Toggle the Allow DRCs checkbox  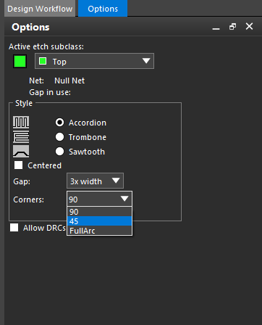[14, 228]
